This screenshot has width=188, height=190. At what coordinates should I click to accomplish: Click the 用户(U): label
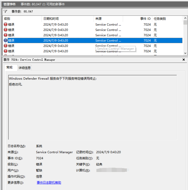[13, 170]
